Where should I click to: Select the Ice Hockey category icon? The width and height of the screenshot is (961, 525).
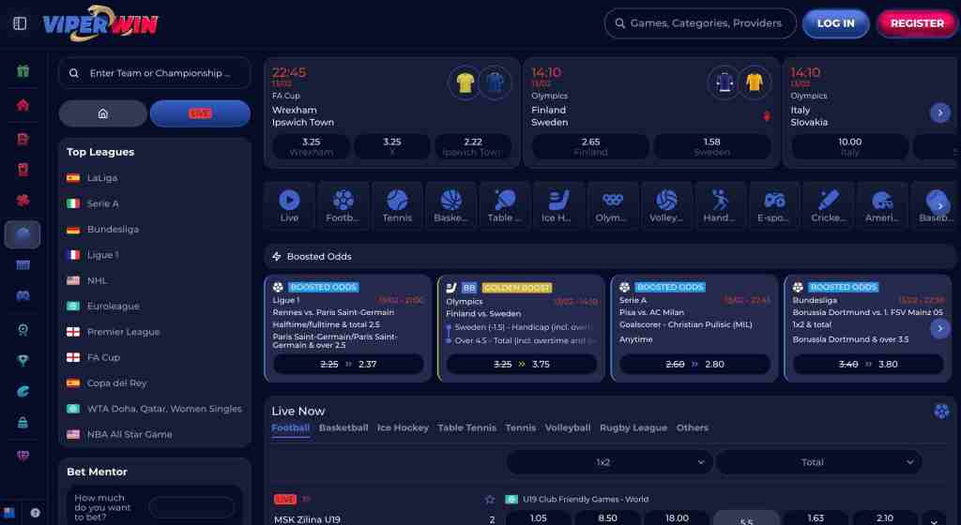click(x=558, y=205)
